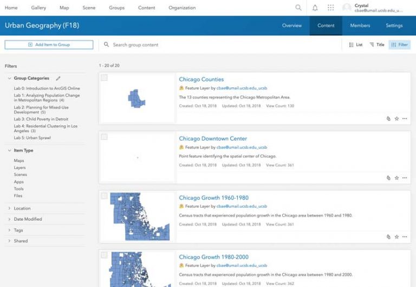
Task: Filter by Lab 5: Urban Sprawl
Action: pos(32,138)
